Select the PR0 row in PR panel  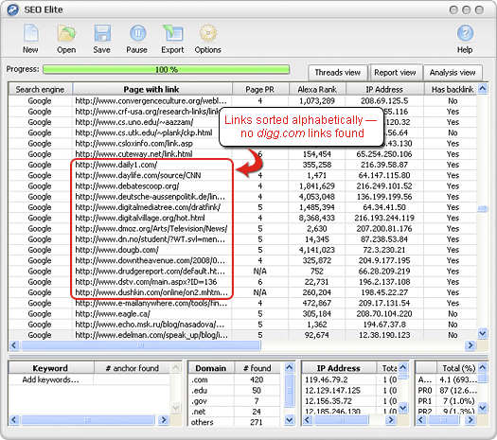(446, 390)
